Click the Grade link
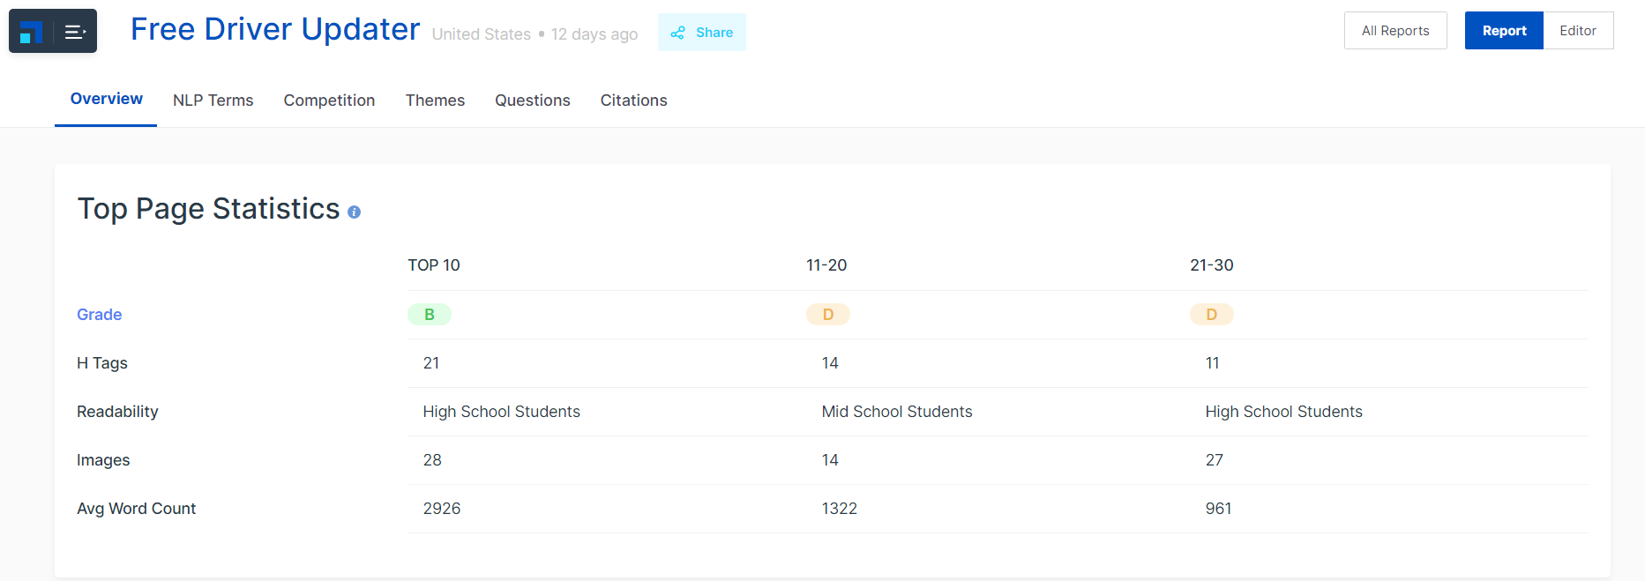This screenshot has height=581, width=1645. click(x=99, y=315)
